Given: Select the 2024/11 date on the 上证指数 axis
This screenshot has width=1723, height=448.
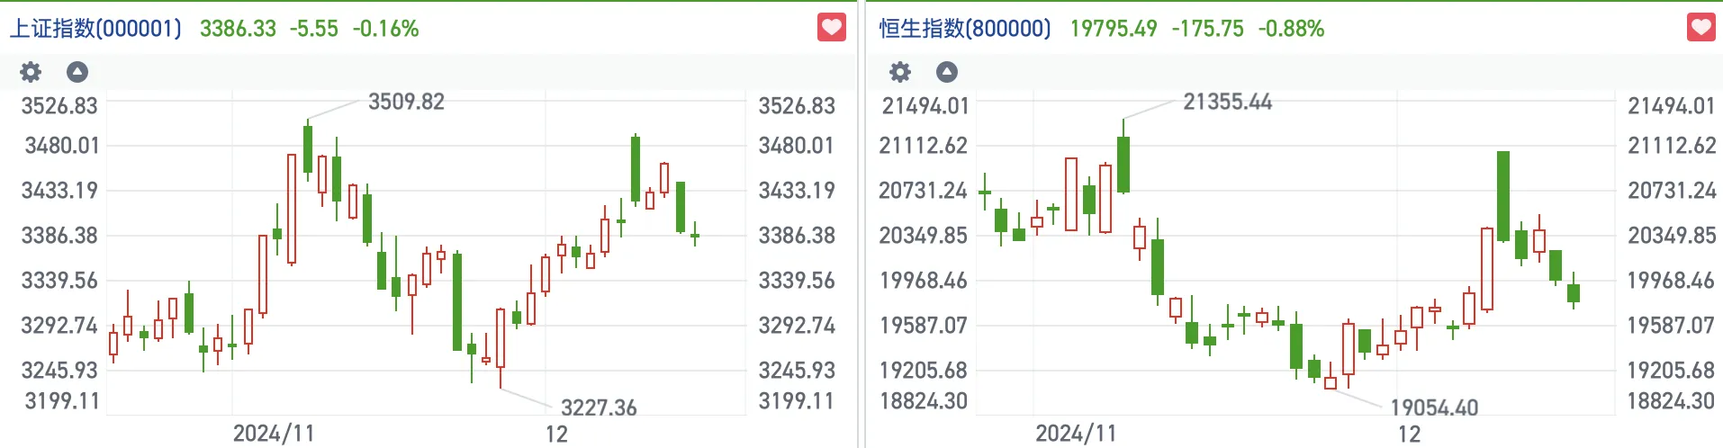Looking at the screenshot, I should (274, 434).
